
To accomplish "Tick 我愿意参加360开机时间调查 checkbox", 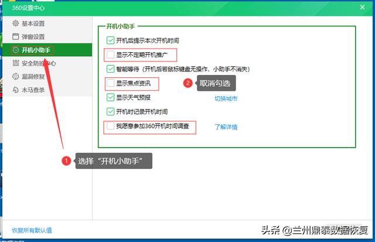I will (111, 126).
